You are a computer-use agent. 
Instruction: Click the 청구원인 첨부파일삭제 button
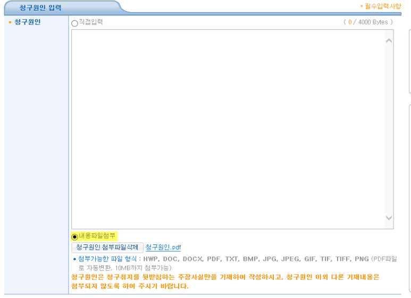pos(107,247)
